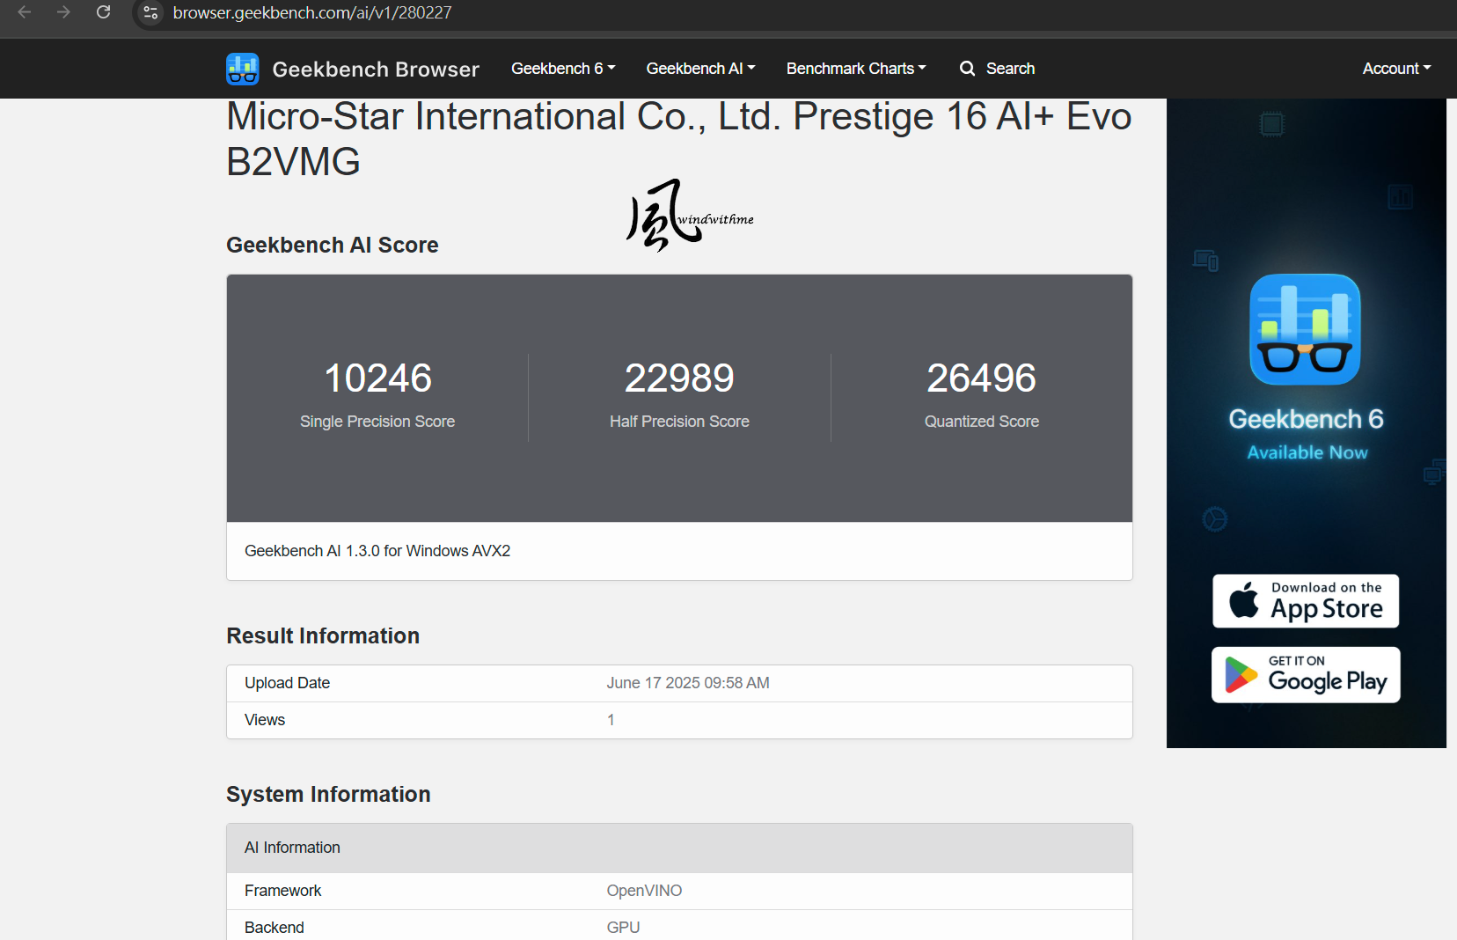Viewport: 1457px width, 940px height.
Task: Click the Geekbench AI Score heading
Action: pyautogui.click(x=333, y=245)
